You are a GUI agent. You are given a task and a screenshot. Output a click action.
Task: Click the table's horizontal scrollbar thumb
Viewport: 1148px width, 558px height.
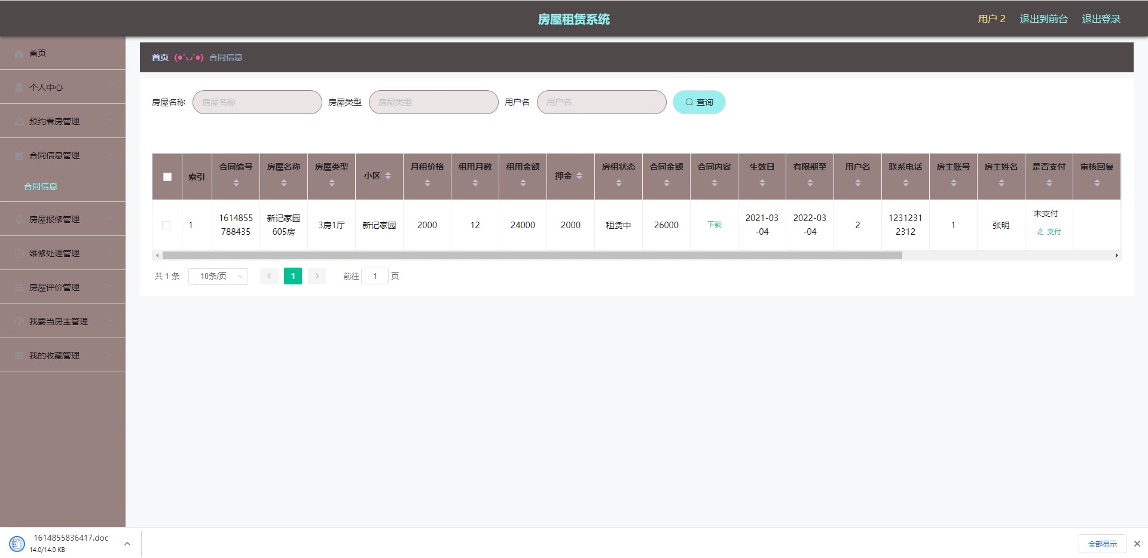point(532,256)
